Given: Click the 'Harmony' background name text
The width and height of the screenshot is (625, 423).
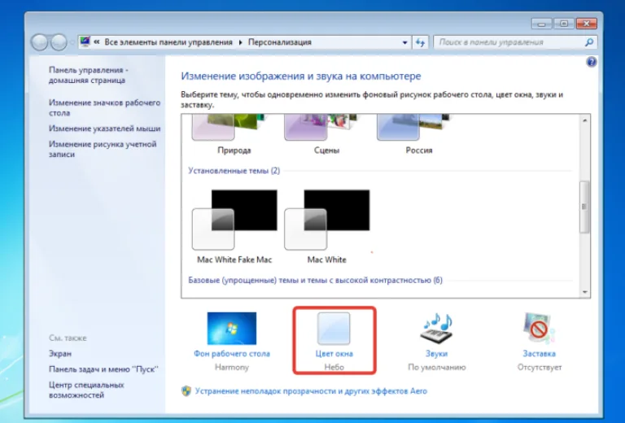Looking at the screenshot, I should coord(232,367).
